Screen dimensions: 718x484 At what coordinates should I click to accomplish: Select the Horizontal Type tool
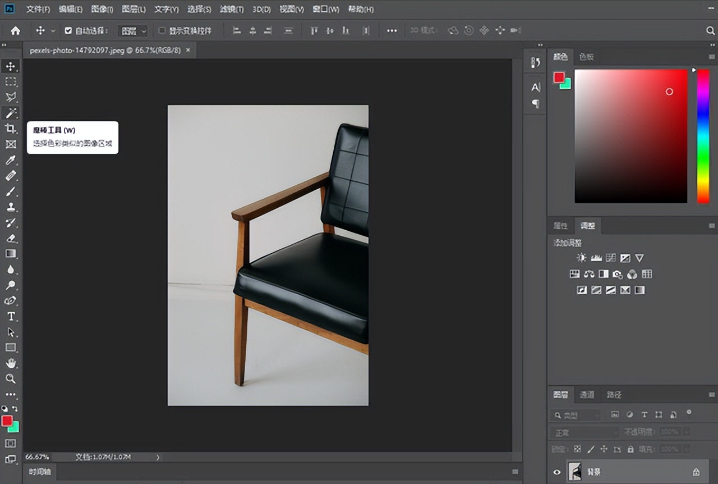point(11,317)
